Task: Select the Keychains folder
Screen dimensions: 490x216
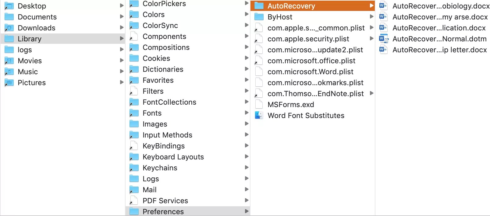Action: (160, 168)
